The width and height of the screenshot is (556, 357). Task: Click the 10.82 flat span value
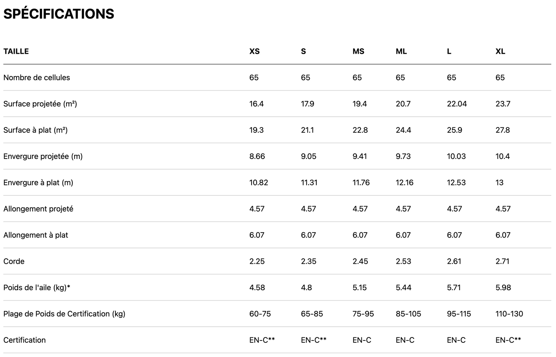coord(259,183)
